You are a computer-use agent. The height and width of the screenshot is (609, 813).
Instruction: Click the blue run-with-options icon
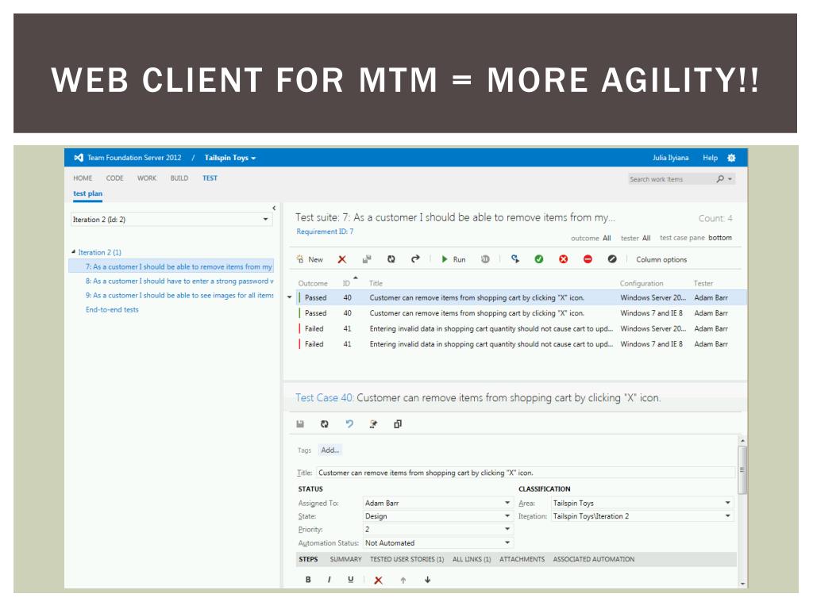pyautogui.click(x=514, y=259)
